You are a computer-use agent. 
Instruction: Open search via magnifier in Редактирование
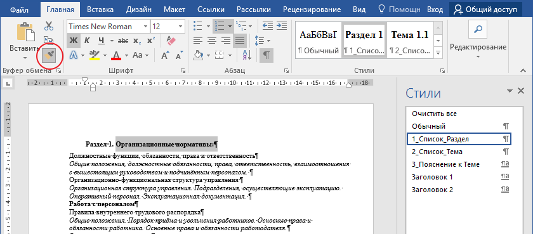(478, 30)
